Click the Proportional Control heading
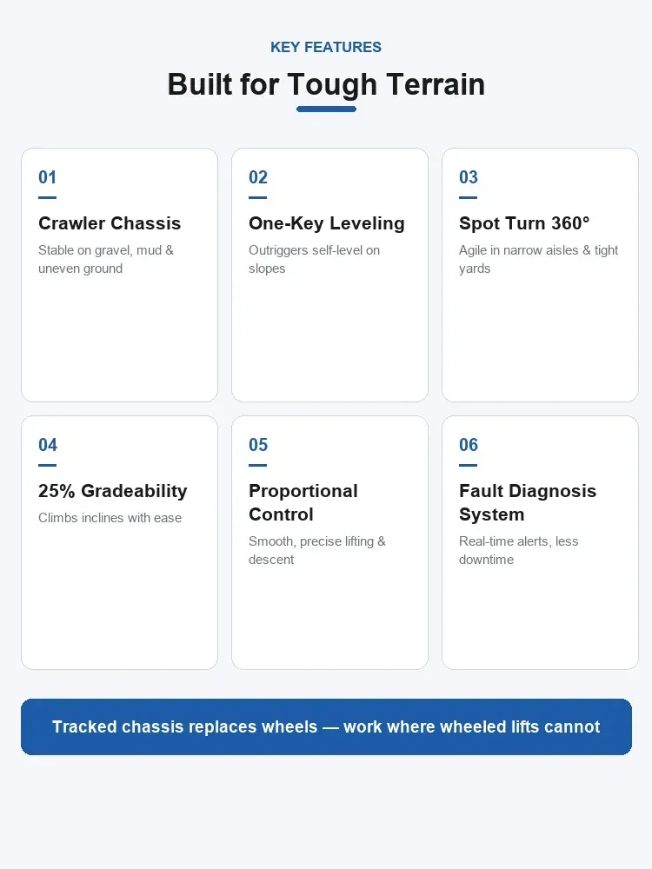 click(x=303, y=502)
